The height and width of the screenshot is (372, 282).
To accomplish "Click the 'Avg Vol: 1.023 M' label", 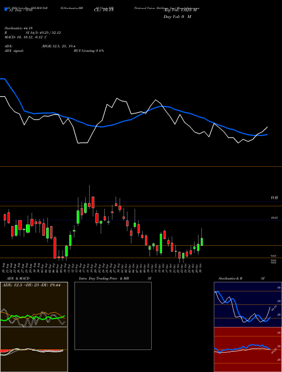I will pos(180,10).
